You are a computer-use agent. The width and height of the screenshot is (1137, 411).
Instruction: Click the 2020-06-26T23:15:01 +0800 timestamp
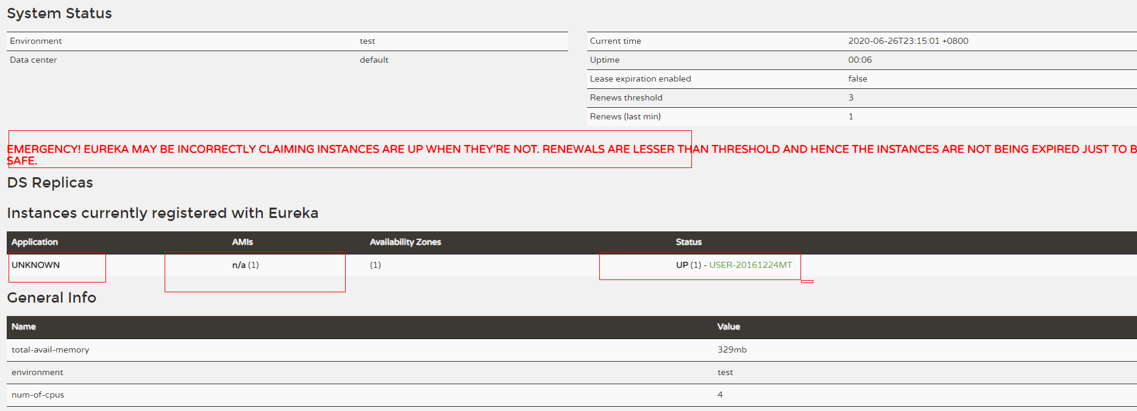point(908,41)
